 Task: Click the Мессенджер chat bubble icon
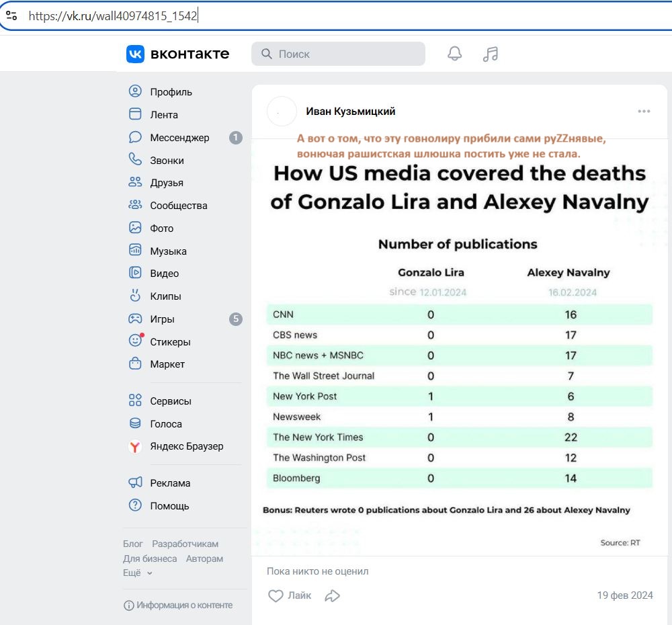(x=135, y=137)
